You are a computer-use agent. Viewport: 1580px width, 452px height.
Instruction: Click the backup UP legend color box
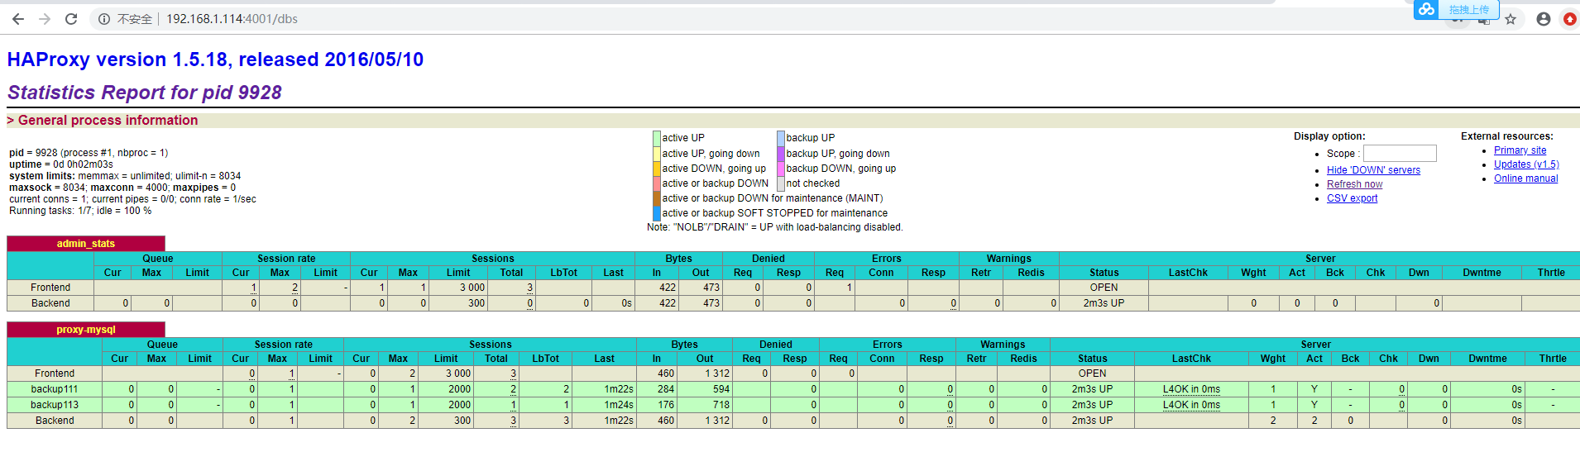[781, 138]
